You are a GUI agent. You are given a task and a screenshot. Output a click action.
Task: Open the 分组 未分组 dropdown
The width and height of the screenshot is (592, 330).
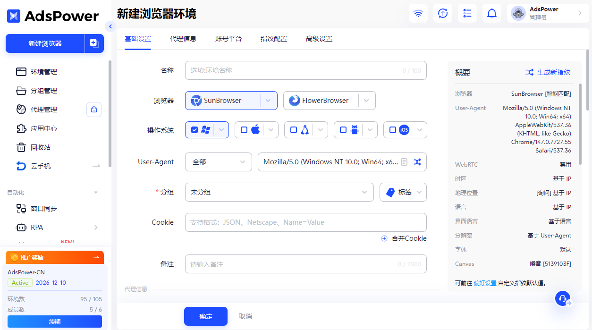tap(279, 192)
